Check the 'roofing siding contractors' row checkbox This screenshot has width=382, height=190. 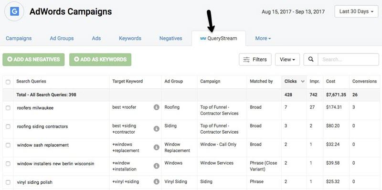click(8, 127)
